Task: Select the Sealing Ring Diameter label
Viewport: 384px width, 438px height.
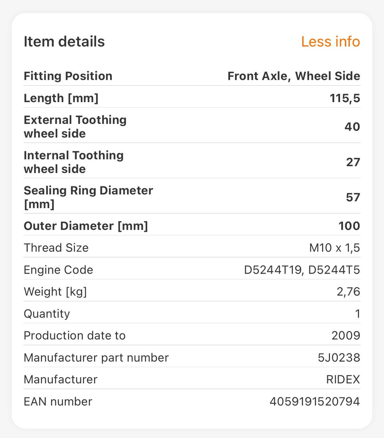Action: (88, 197)
